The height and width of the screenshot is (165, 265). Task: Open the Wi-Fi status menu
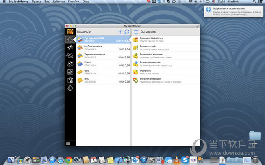[x=191, y=2]
